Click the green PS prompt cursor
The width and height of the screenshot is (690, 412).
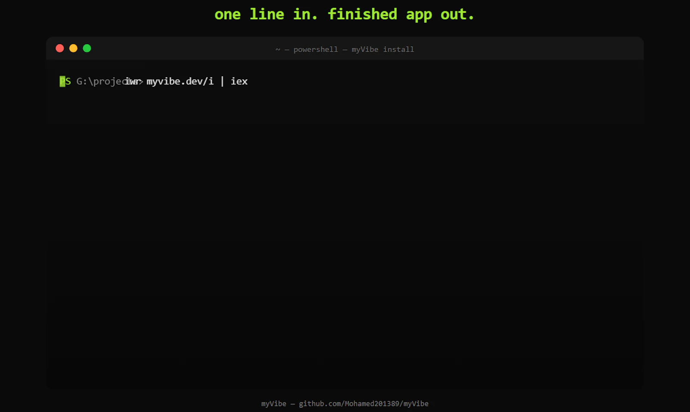63,81
